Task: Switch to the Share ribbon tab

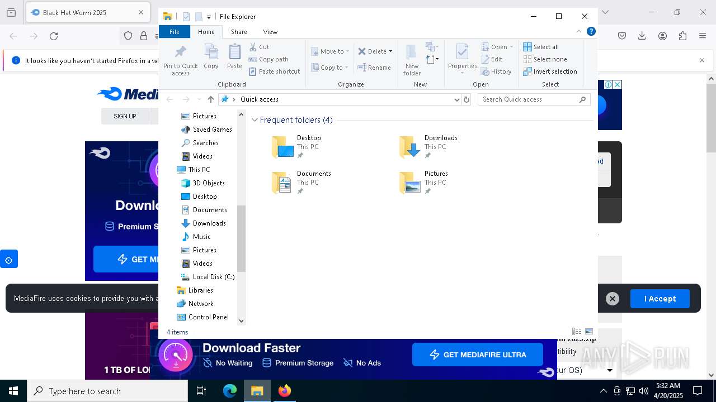Action: [239, 32]
